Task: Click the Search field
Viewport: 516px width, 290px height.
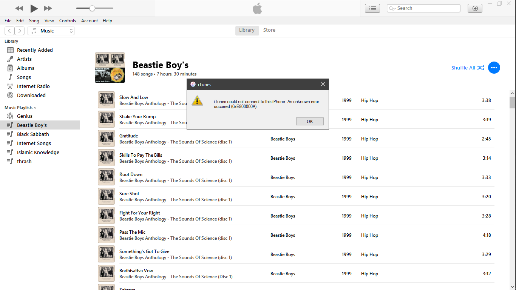Action: (423, 8)
